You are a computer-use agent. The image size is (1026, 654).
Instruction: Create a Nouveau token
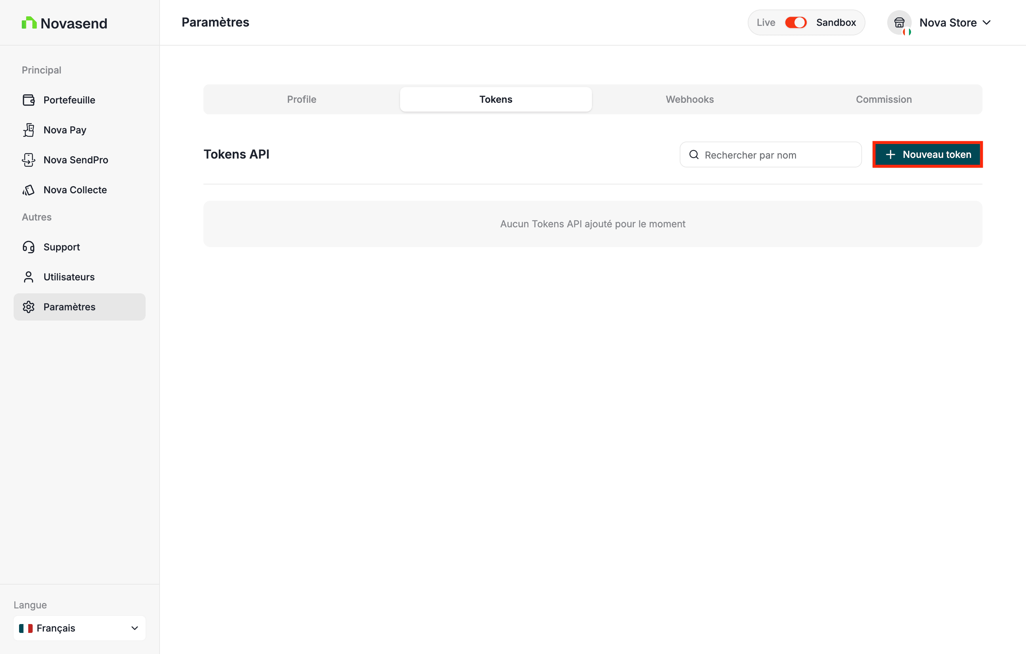click(x=928, y=154)
